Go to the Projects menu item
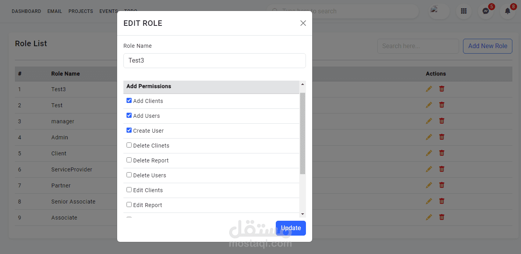The width and height of the screenshot is (521, 254). (81, 11)
